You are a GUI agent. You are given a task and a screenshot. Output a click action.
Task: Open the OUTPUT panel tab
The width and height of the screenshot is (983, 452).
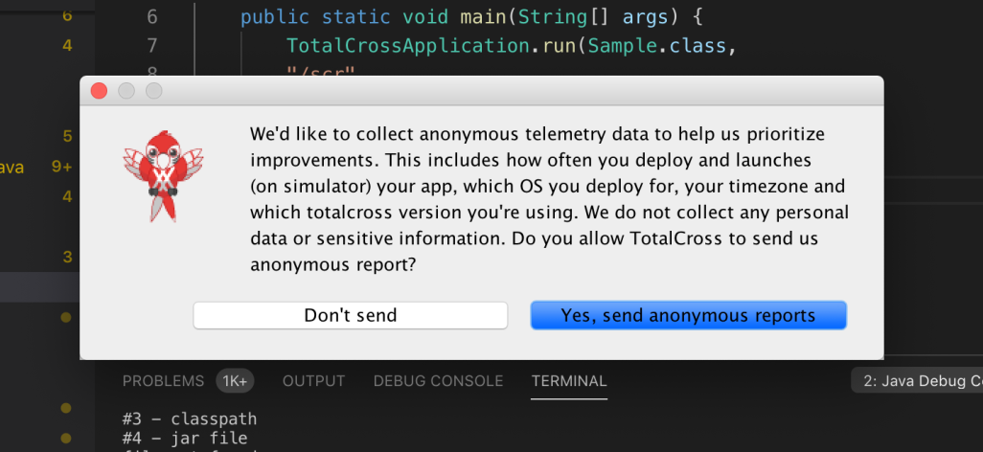(x=313, y=381)
